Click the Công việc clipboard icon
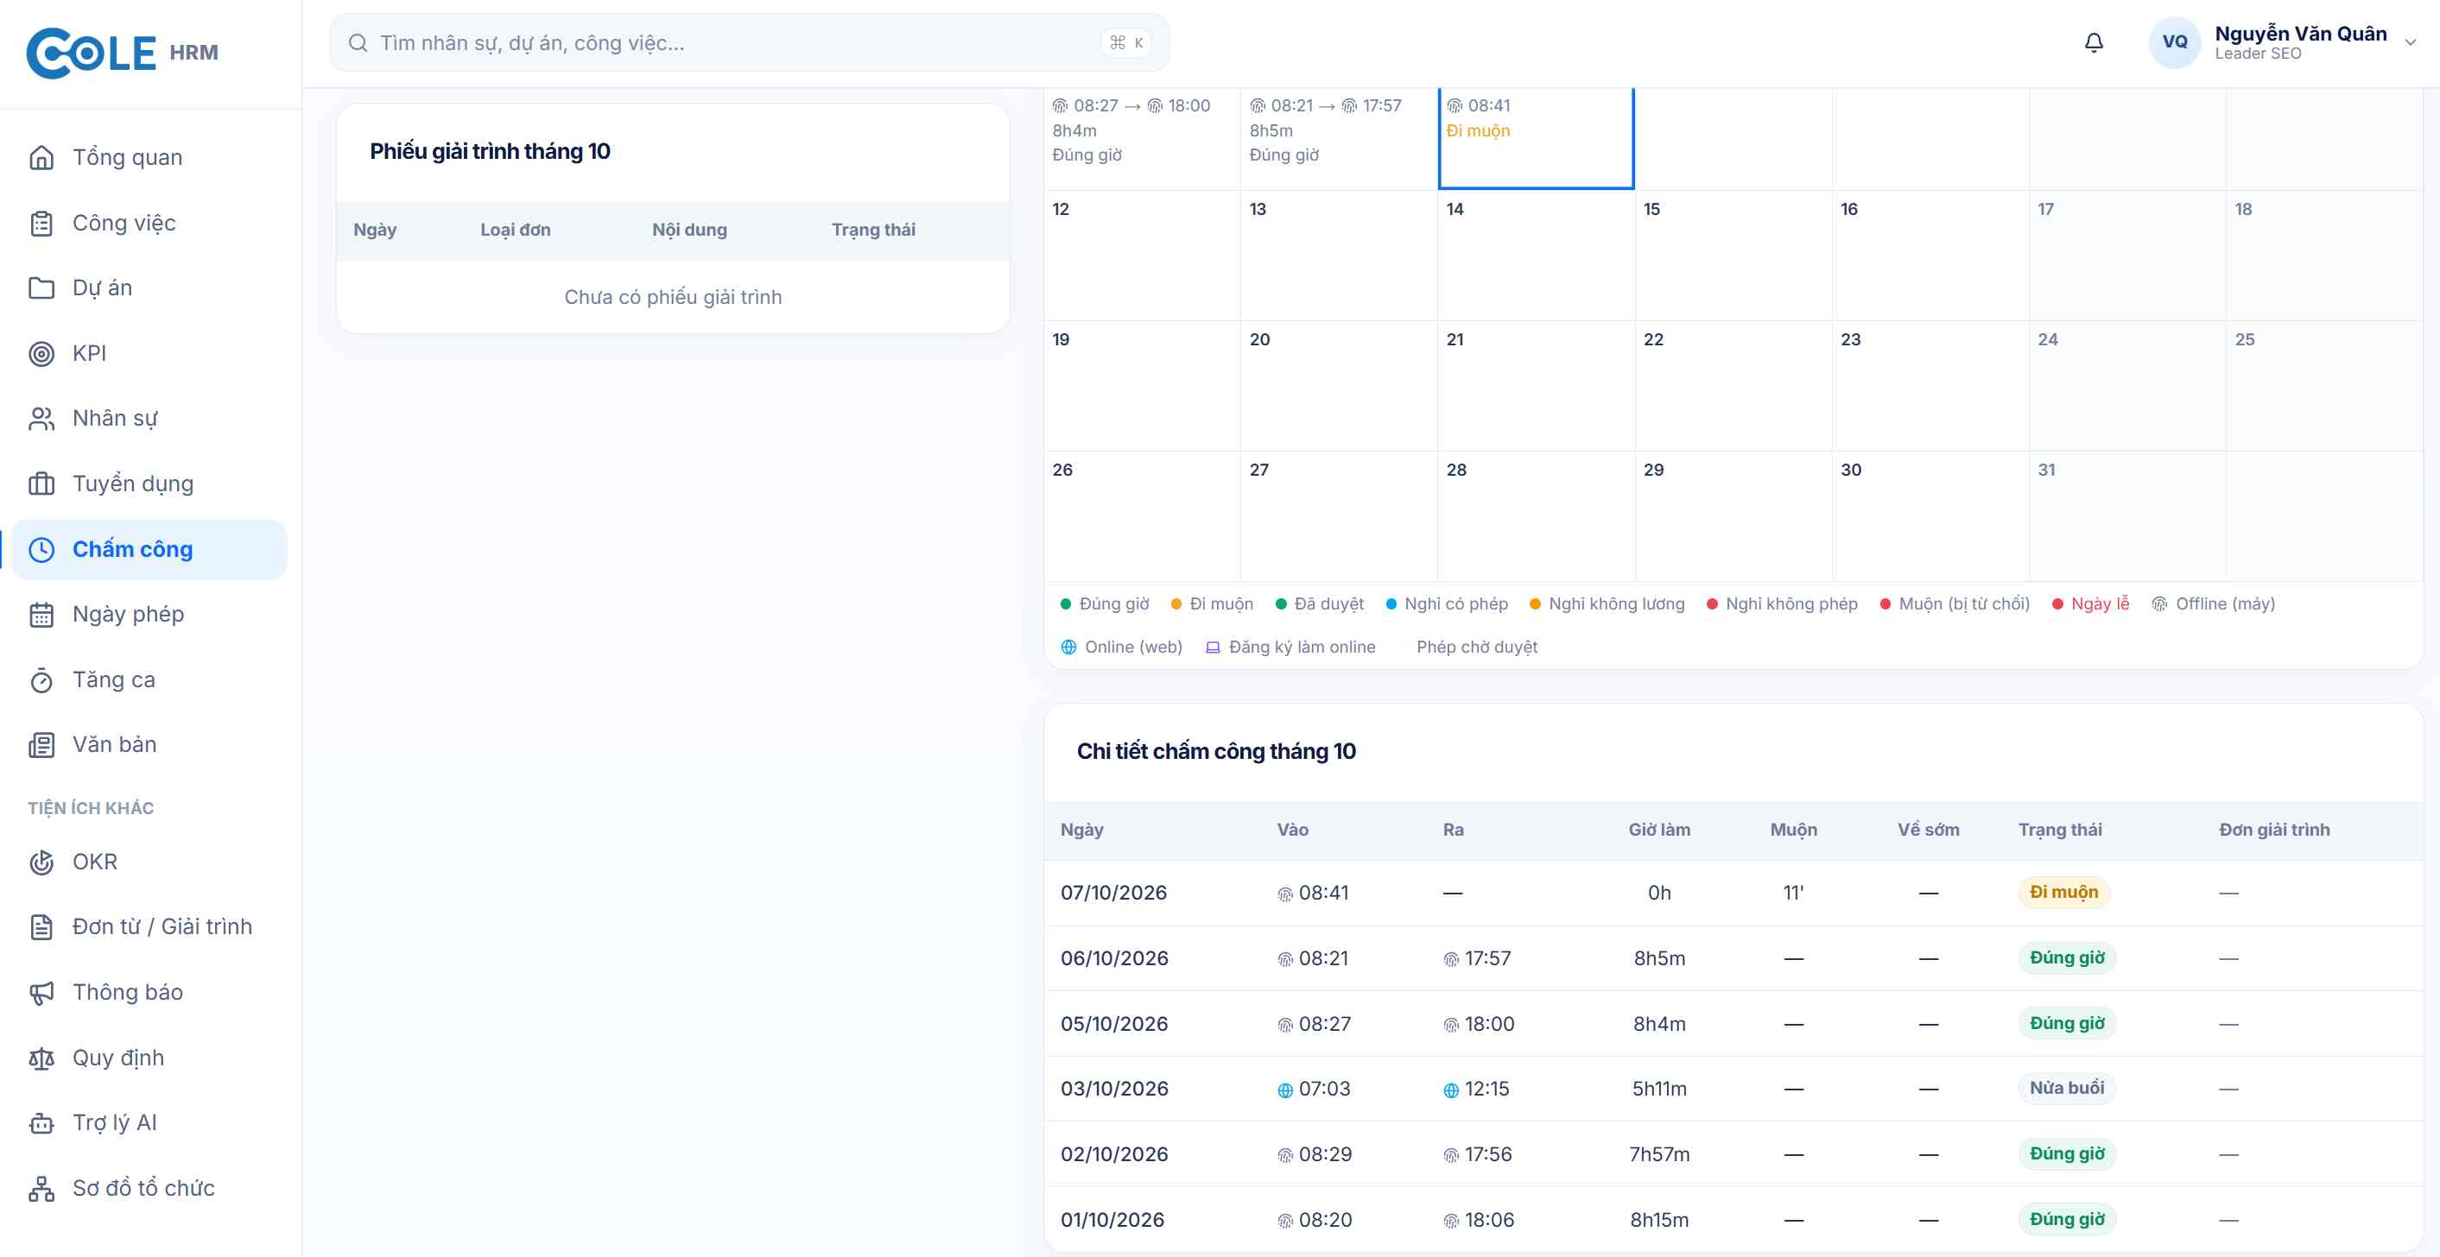Image resolution: width=2440 pixels, height=1257 pixels. [41, 224]
